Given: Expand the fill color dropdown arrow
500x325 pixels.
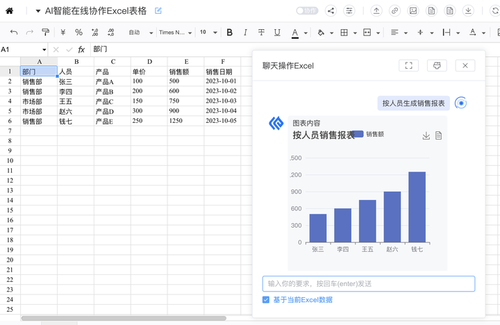Looking at the screenshot, I should tap(331, 33).
